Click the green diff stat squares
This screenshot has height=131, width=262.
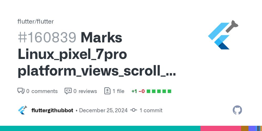point(159,91)
